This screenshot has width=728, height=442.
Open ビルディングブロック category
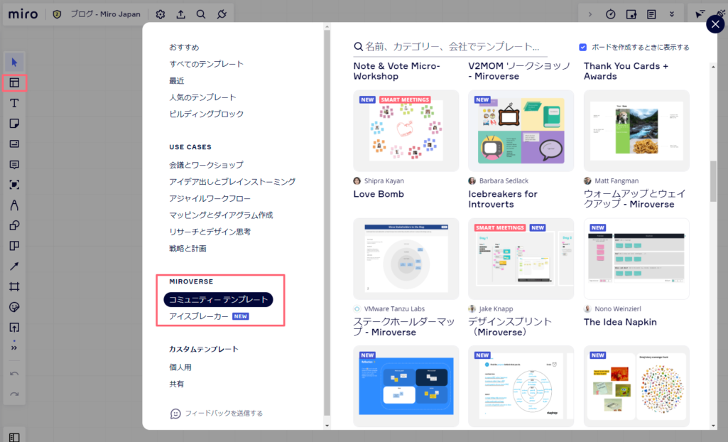[206, 114]
